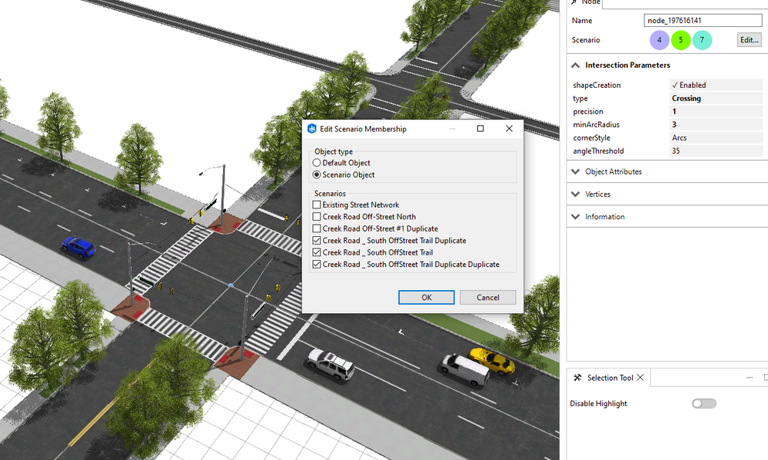Viewport: 768px width, 460px height.
Task: Edit the node name field node_197616141
Action: tap(703, 21)
